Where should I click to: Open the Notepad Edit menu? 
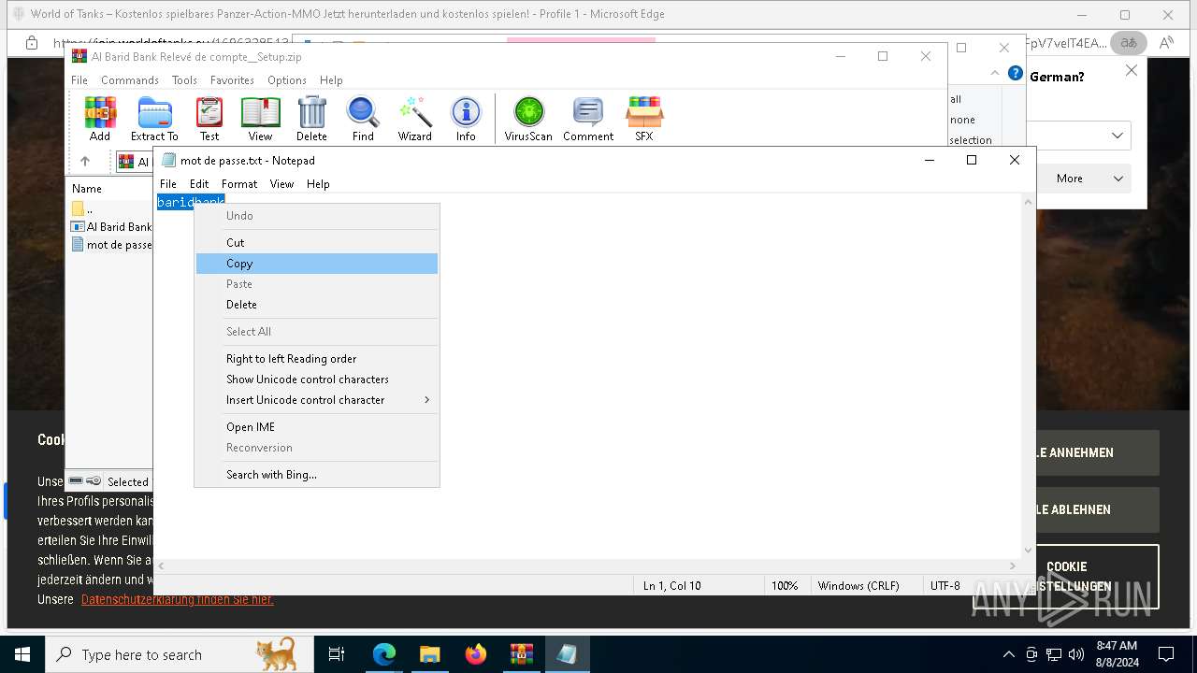[x=199, y=184]
